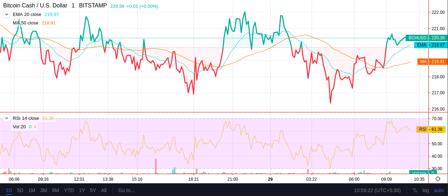This screenshot has height=196, width=448.
Task: Click the 218.91 MA legend value
Action: (49, 23)
